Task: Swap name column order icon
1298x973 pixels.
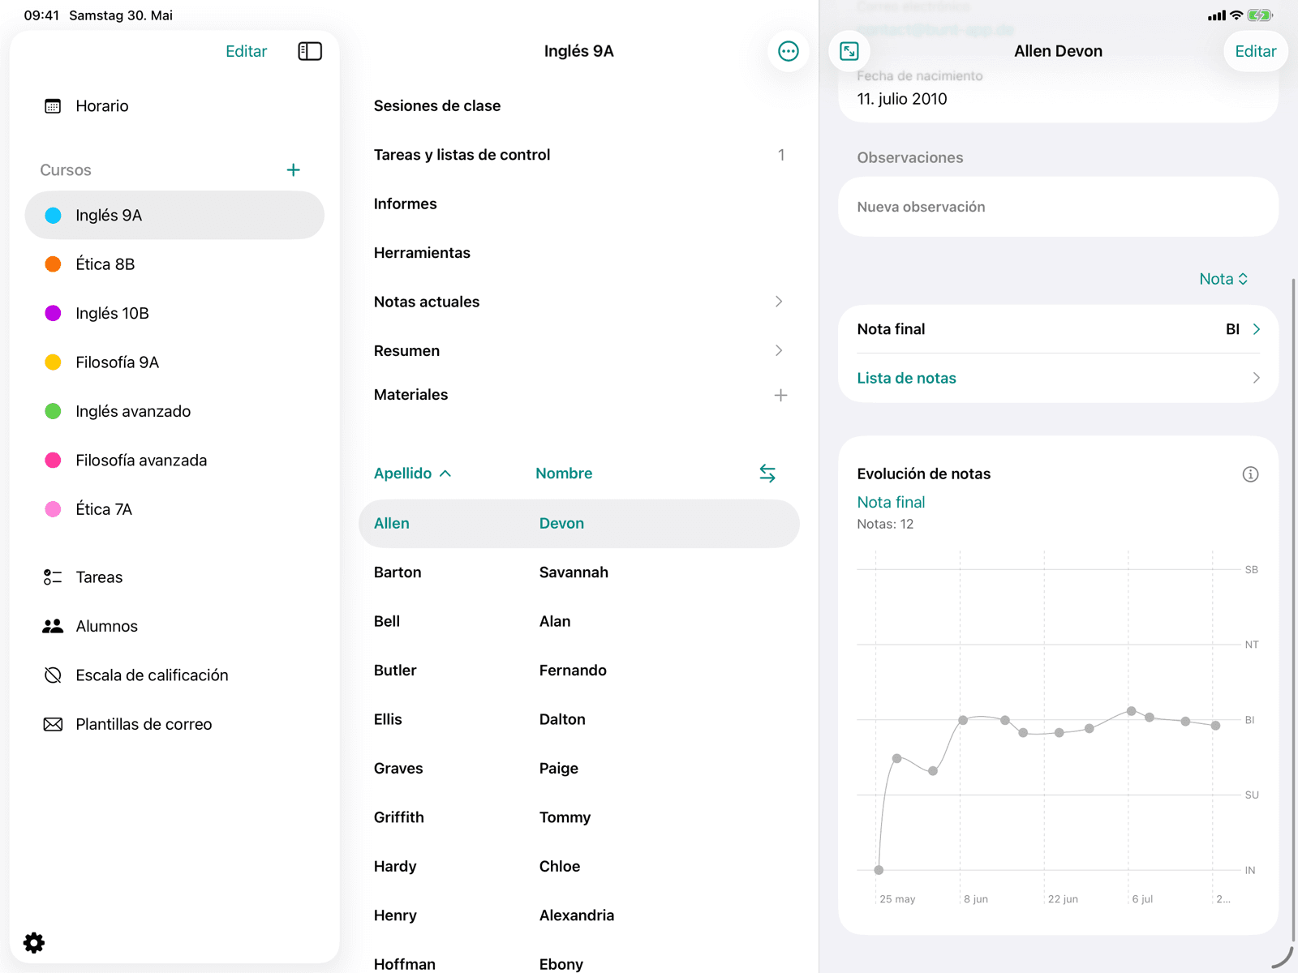Action: (x=767, y=473)
